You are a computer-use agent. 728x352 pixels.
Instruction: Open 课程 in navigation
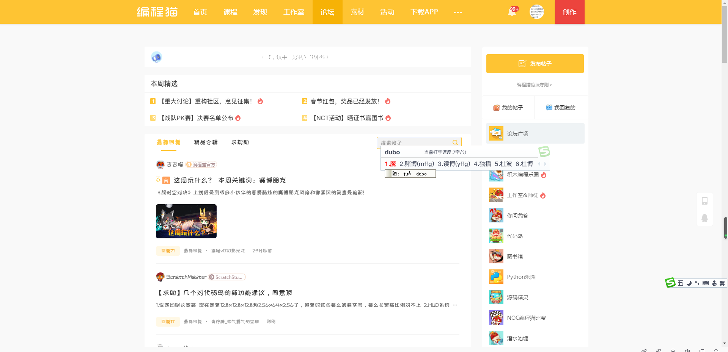[x=230, y=12]
